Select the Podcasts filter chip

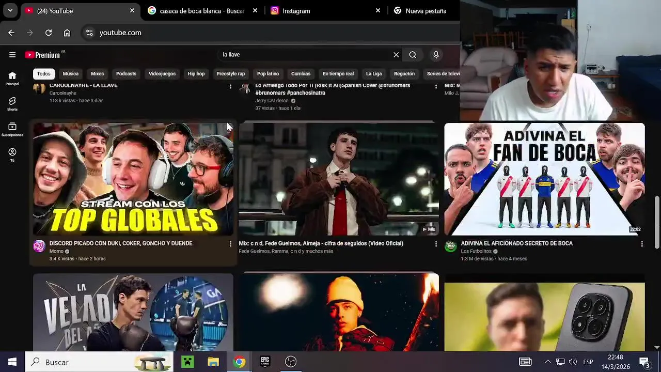pos(126,74)
